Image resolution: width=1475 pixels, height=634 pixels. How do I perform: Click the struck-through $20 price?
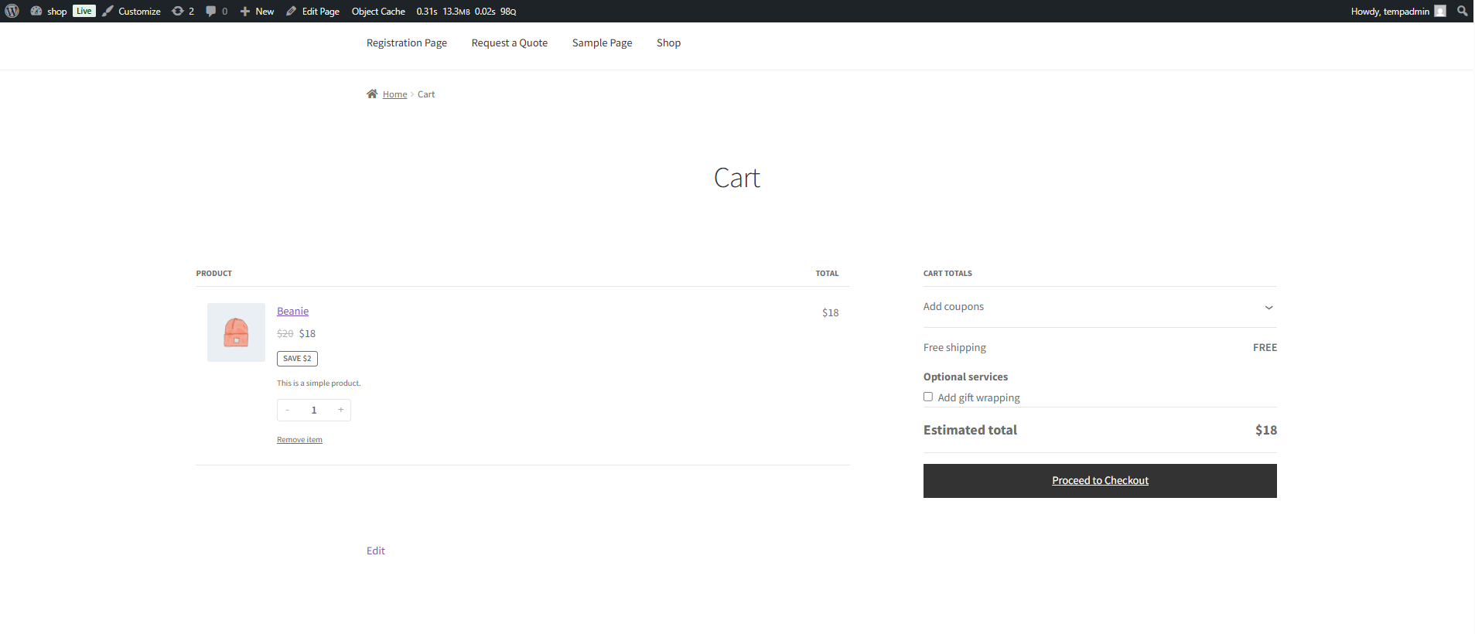285,334
